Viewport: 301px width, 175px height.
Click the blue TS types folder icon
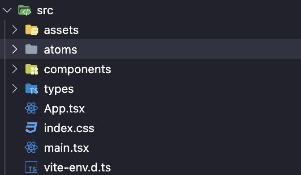click(32, 89)
